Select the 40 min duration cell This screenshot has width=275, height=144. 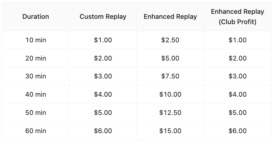(36, 95)
